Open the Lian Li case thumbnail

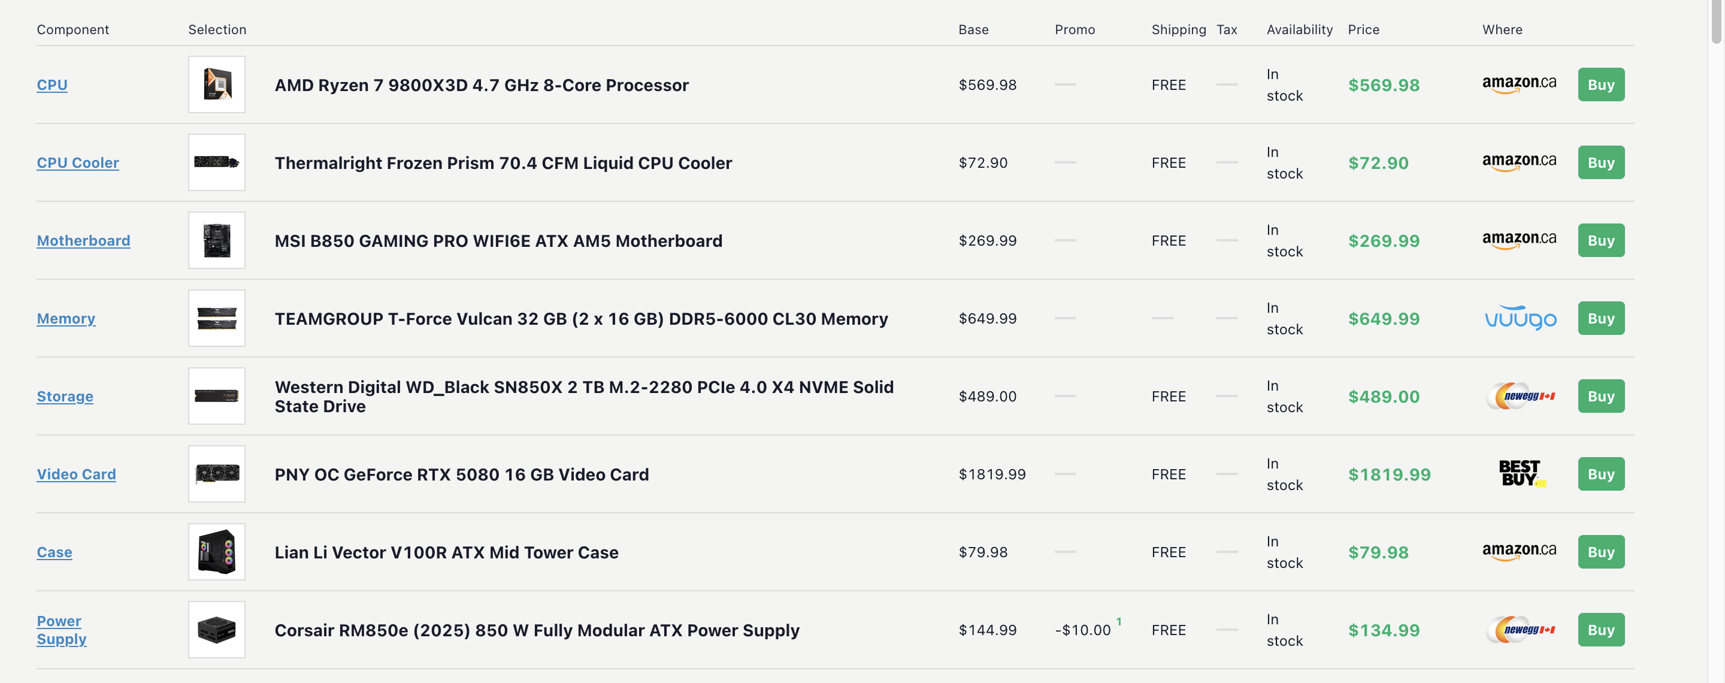tap(216, 552)
